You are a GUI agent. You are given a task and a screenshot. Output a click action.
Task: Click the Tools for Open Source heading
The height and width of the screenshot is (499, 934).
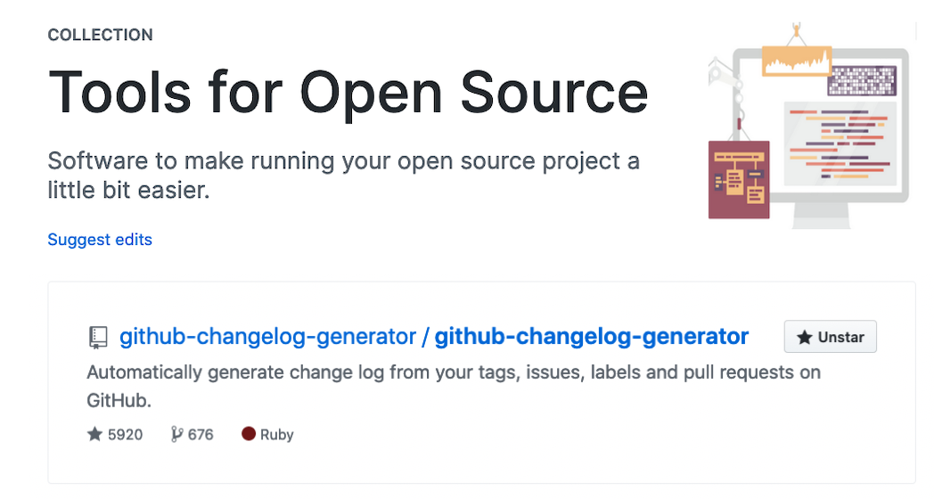pyautogui.click(x=348, y=93)
